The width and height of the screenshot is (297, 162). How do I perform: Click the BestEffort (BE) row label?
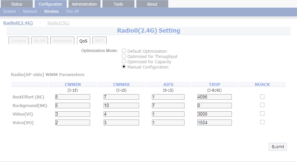click(x=28, y=97)
